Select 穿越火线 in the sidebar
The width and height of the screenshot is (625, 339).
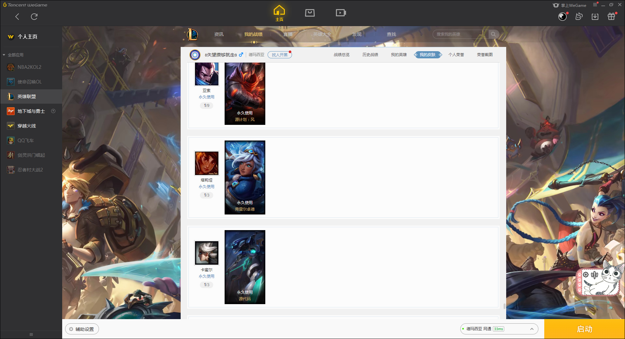(31, 126)
